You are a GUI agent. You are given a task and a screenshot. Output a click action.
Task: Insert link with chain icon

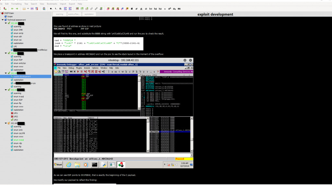click(x=96, y=9)
